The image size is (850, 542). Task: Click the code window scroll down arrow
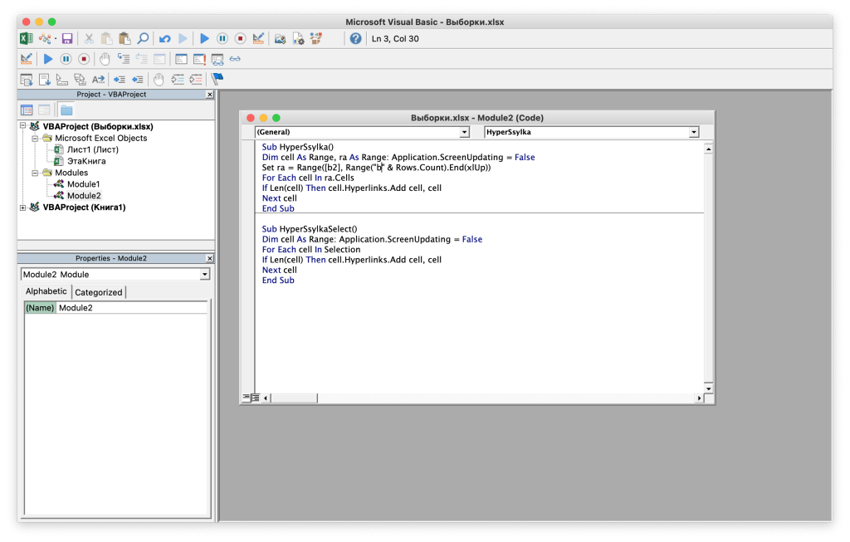pyautogui.click(x=709, y=388)
